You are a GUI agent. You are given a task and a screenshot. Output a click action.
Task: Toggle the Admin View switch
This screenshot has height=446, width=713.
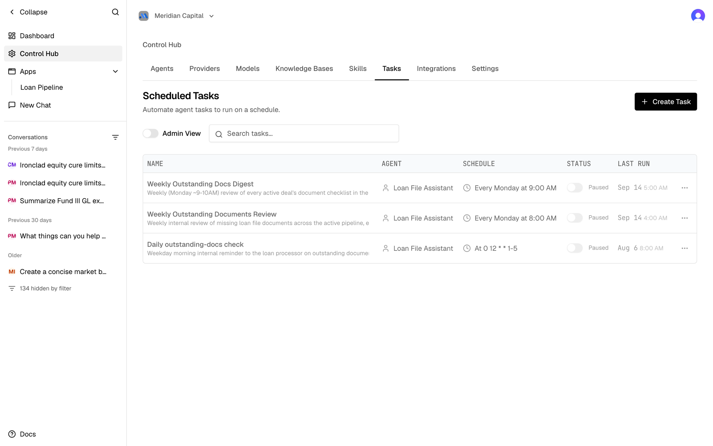point(150,133)
